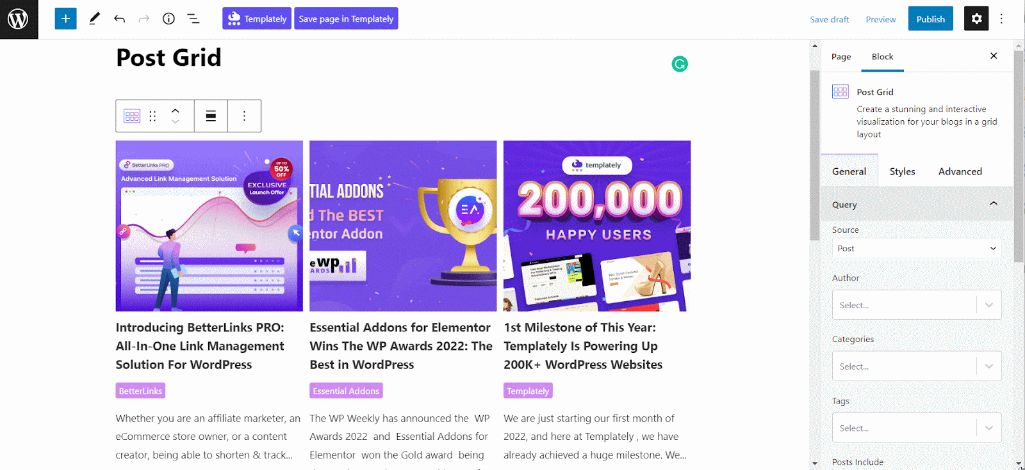Switch to the Styles tab
The image size is (1025, 470).
(902, 171)
